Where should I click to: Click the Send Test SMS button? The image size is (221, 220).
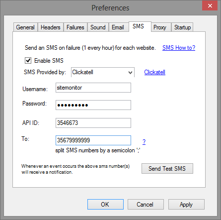(167, 169)
